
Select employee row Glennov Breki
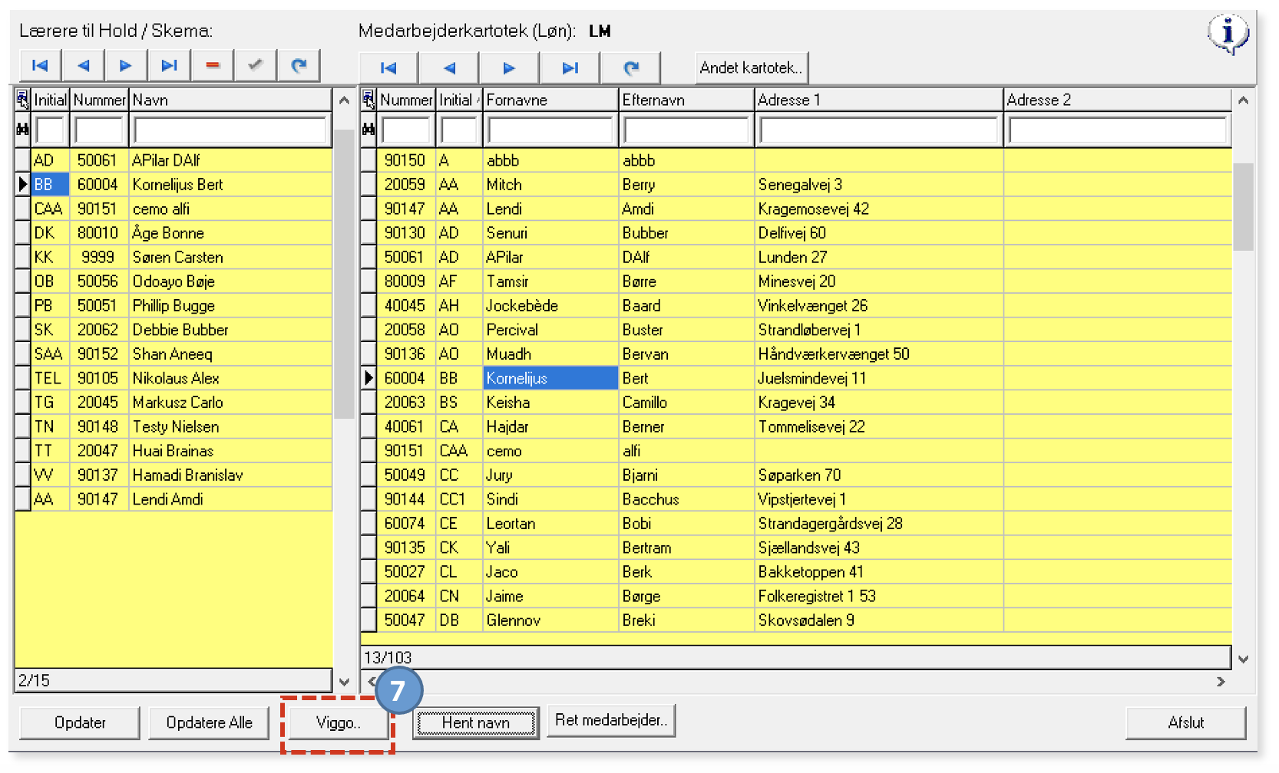(805, 620)
